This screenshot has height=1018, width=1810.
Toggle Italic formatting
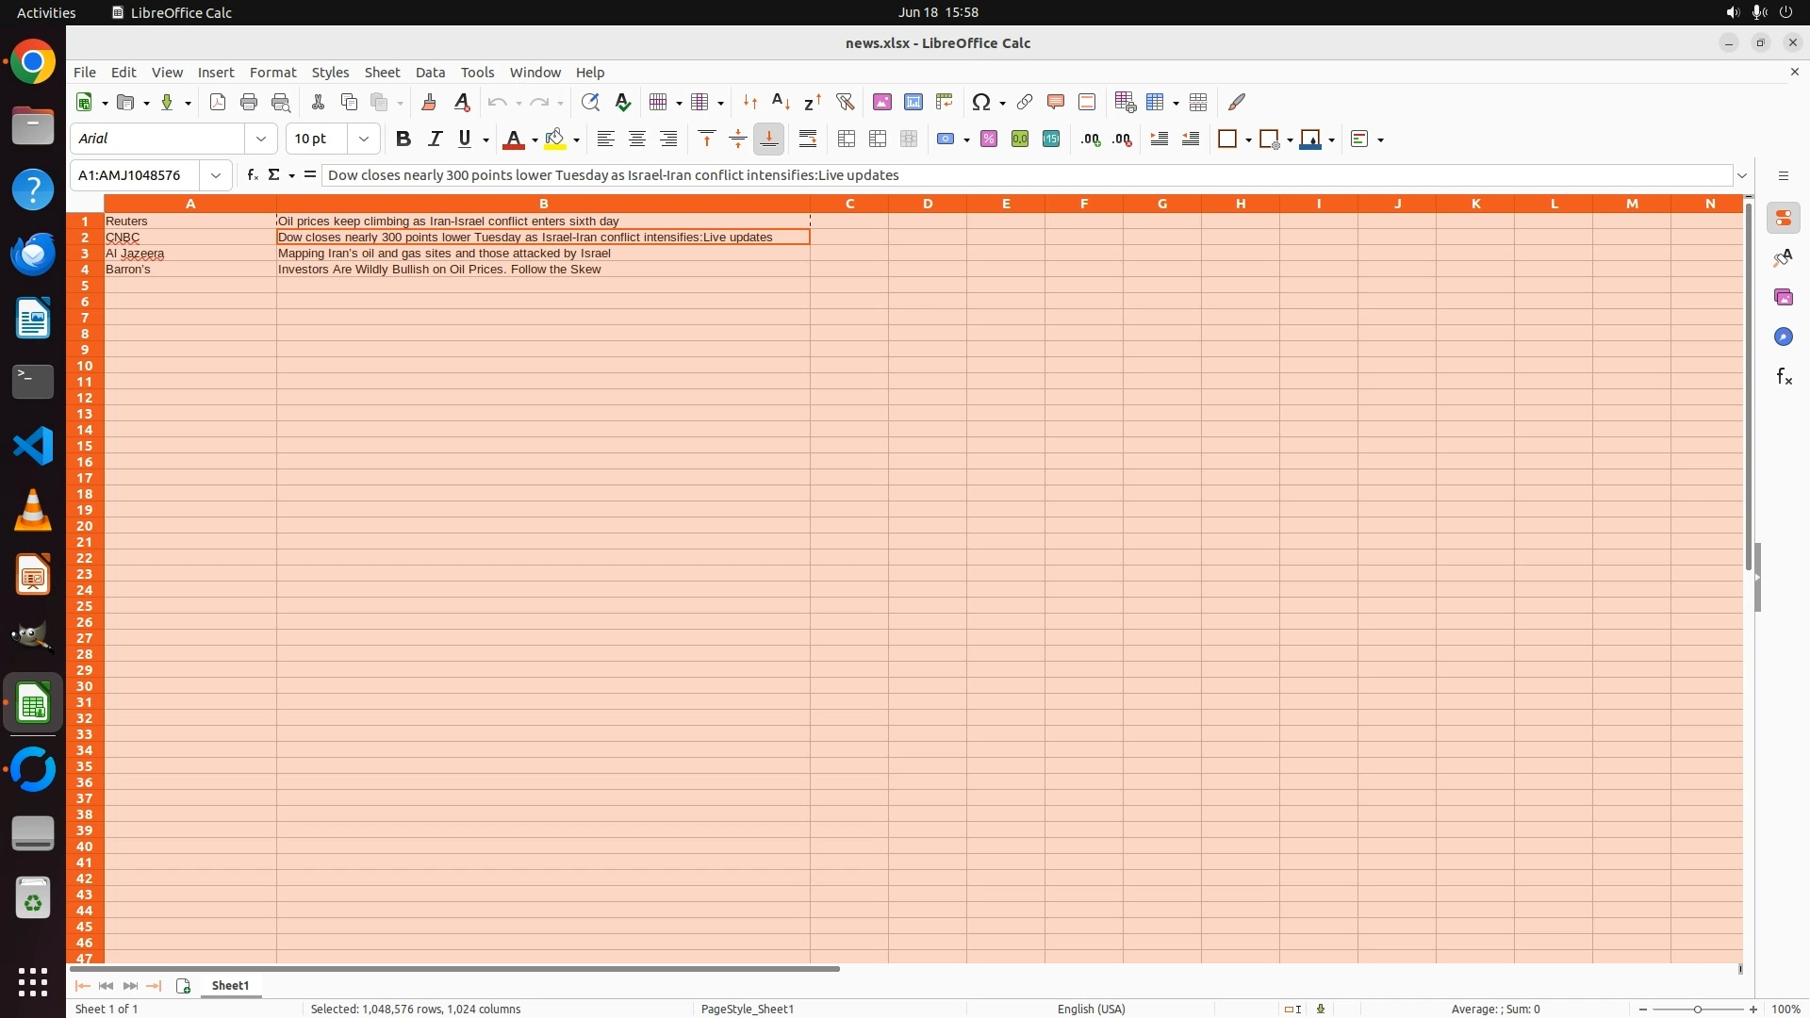click(x=435, y=140)
